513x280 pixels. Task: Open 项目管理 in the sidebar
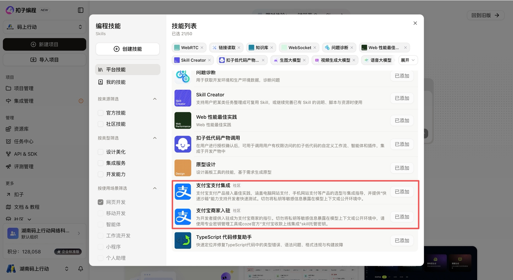coord(24,88)
